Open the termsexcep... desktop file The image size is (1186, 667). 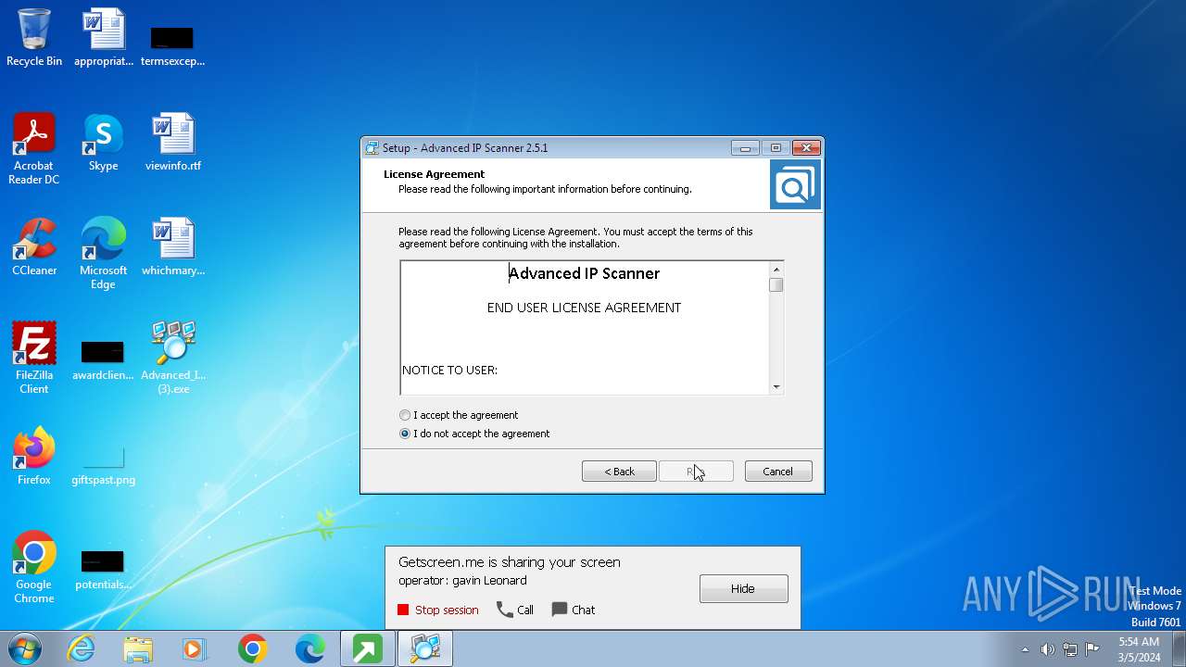tap(172, 44)
